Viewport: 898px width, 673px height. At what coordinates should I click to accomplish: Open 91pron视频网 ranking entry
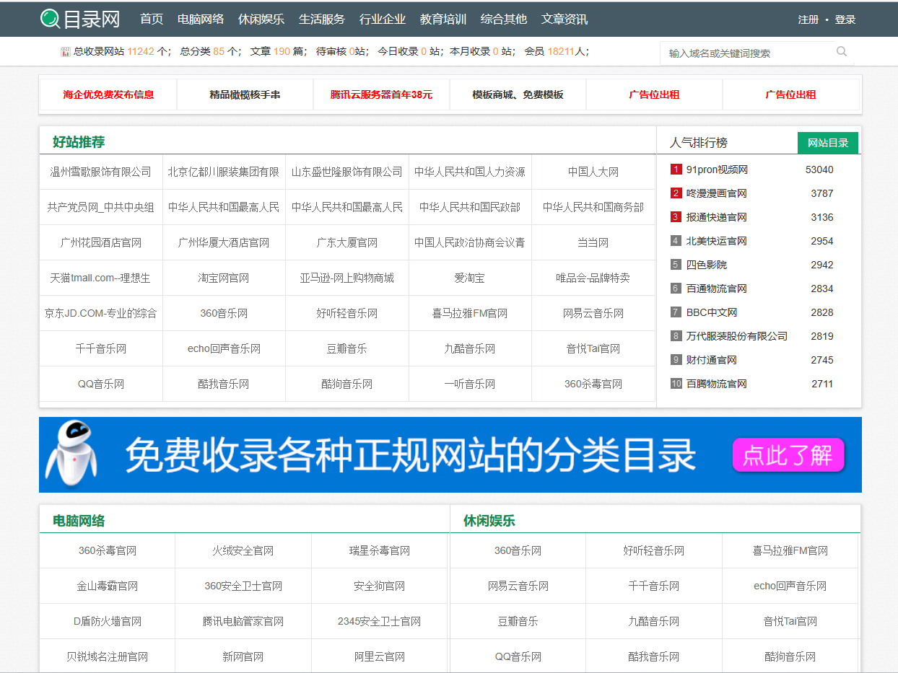tap(717, 170)
